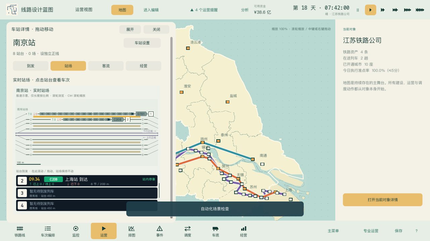Screen dimensions: 430x241
Task: Open the 分析 analysis menu
Action: [245, 10]
